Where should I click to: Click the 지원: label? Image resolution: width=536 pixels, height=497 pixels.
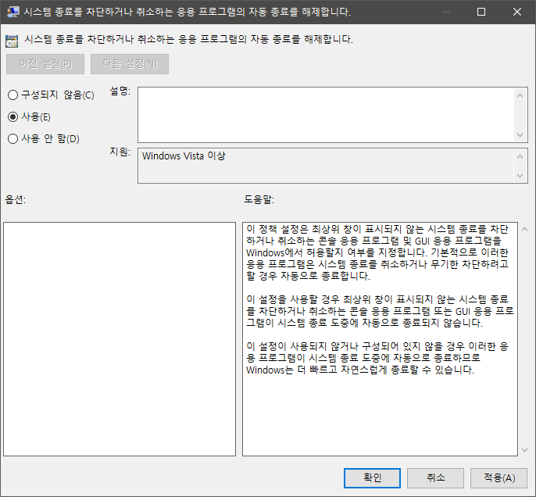tap(120, 152)
